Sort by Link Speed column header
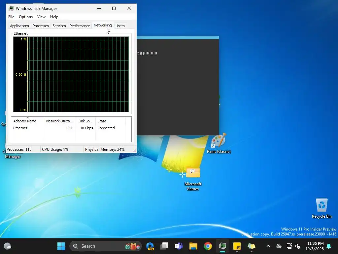 (86, 121)
